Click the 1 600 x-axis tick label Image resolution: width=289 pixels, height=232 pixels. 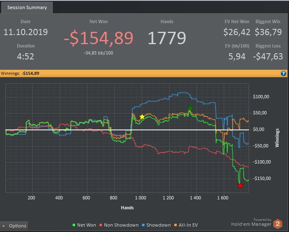click(223, 198)
